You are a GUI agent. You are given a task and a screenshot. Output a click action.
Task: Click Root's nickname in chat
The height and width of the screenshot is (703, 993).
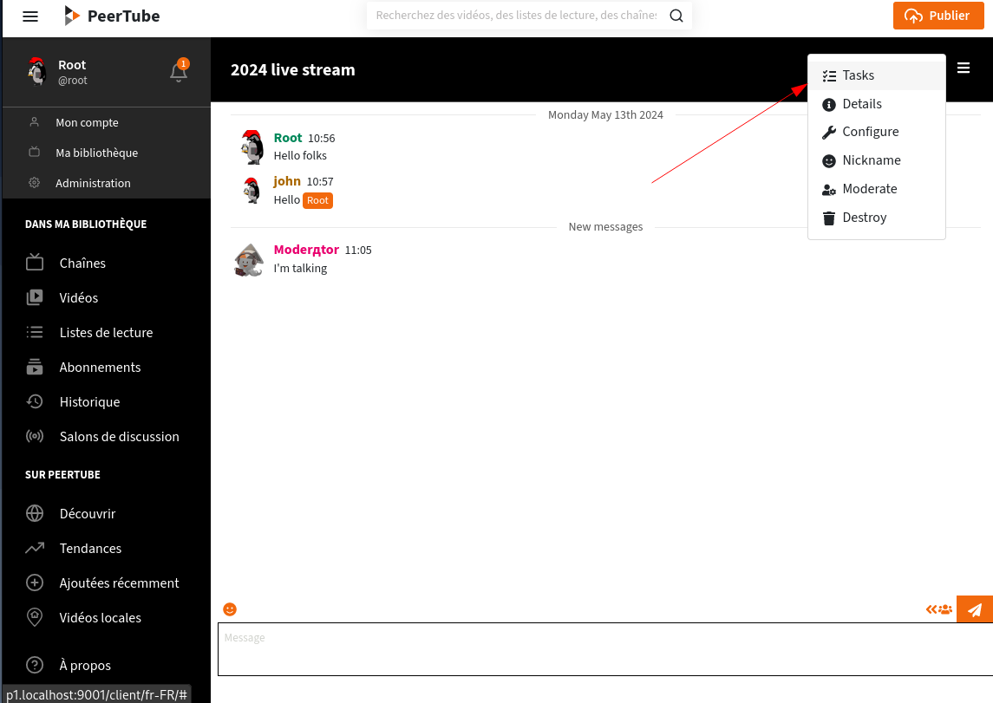coord(288,138)
